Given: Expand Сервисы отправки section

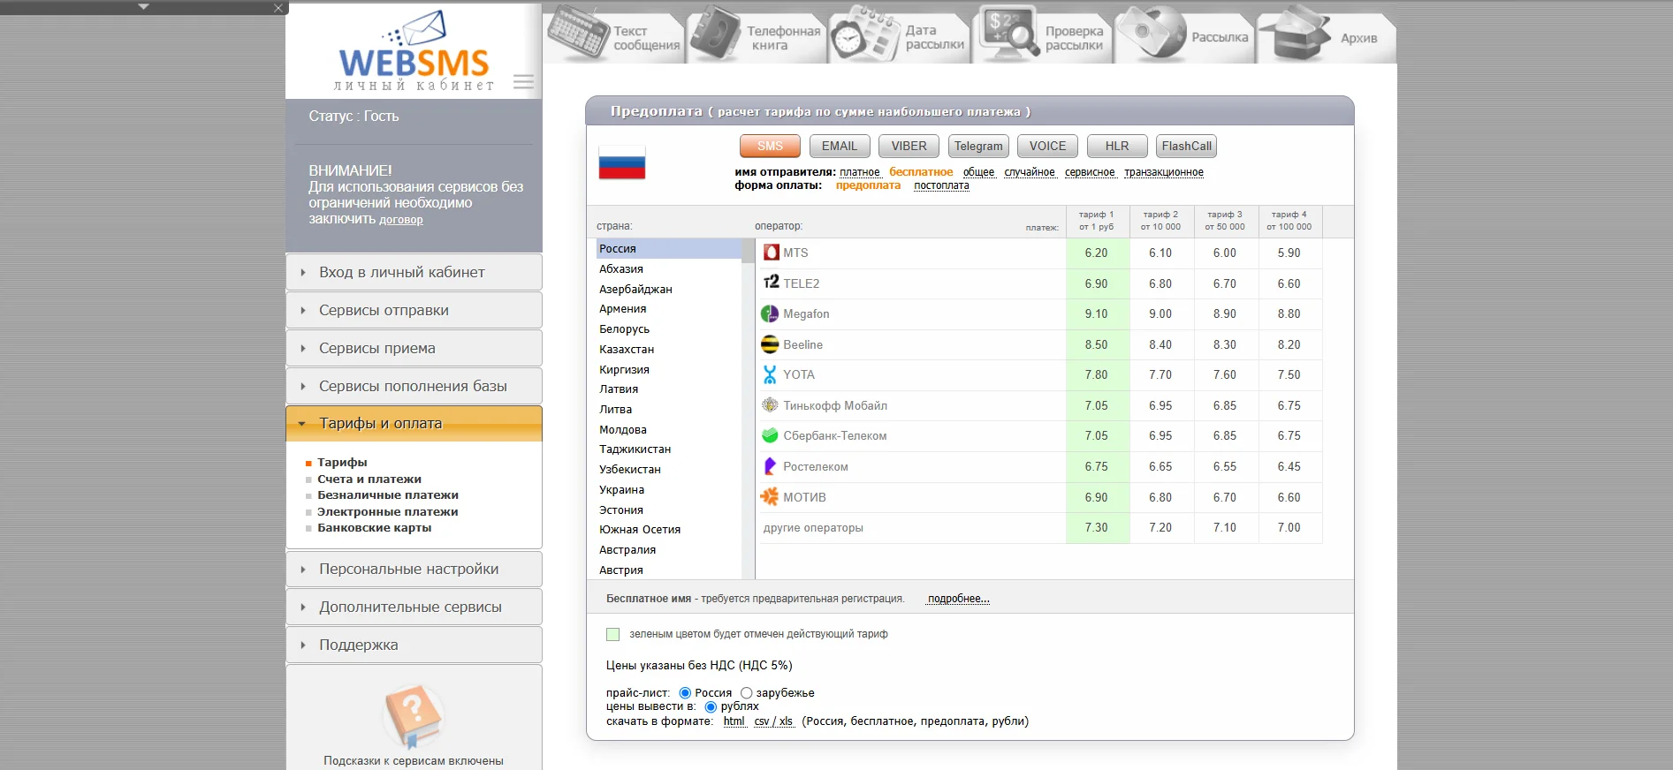Looking at the screenshot, I should pyautogui.click(x=414, y=310).
